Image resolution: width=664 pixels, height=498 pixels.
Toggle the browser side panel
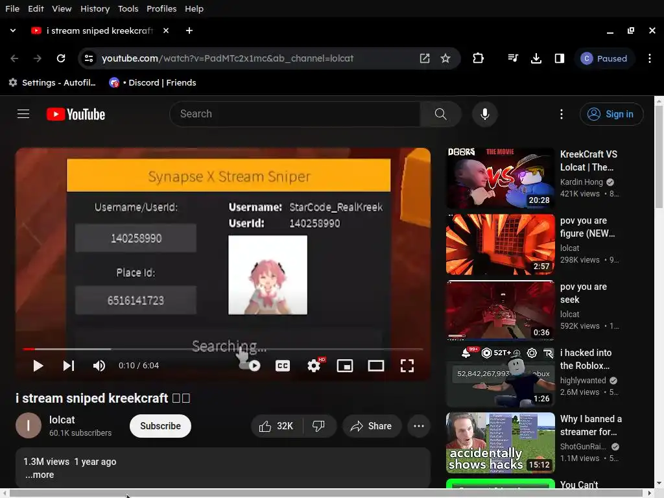pos(560,58)
